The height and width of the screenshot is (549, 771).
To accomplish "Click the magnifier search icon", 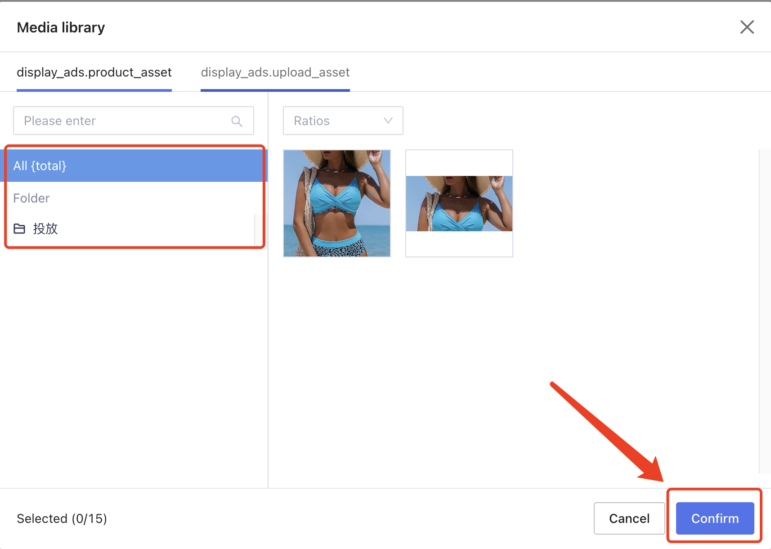I will (237, 121).
